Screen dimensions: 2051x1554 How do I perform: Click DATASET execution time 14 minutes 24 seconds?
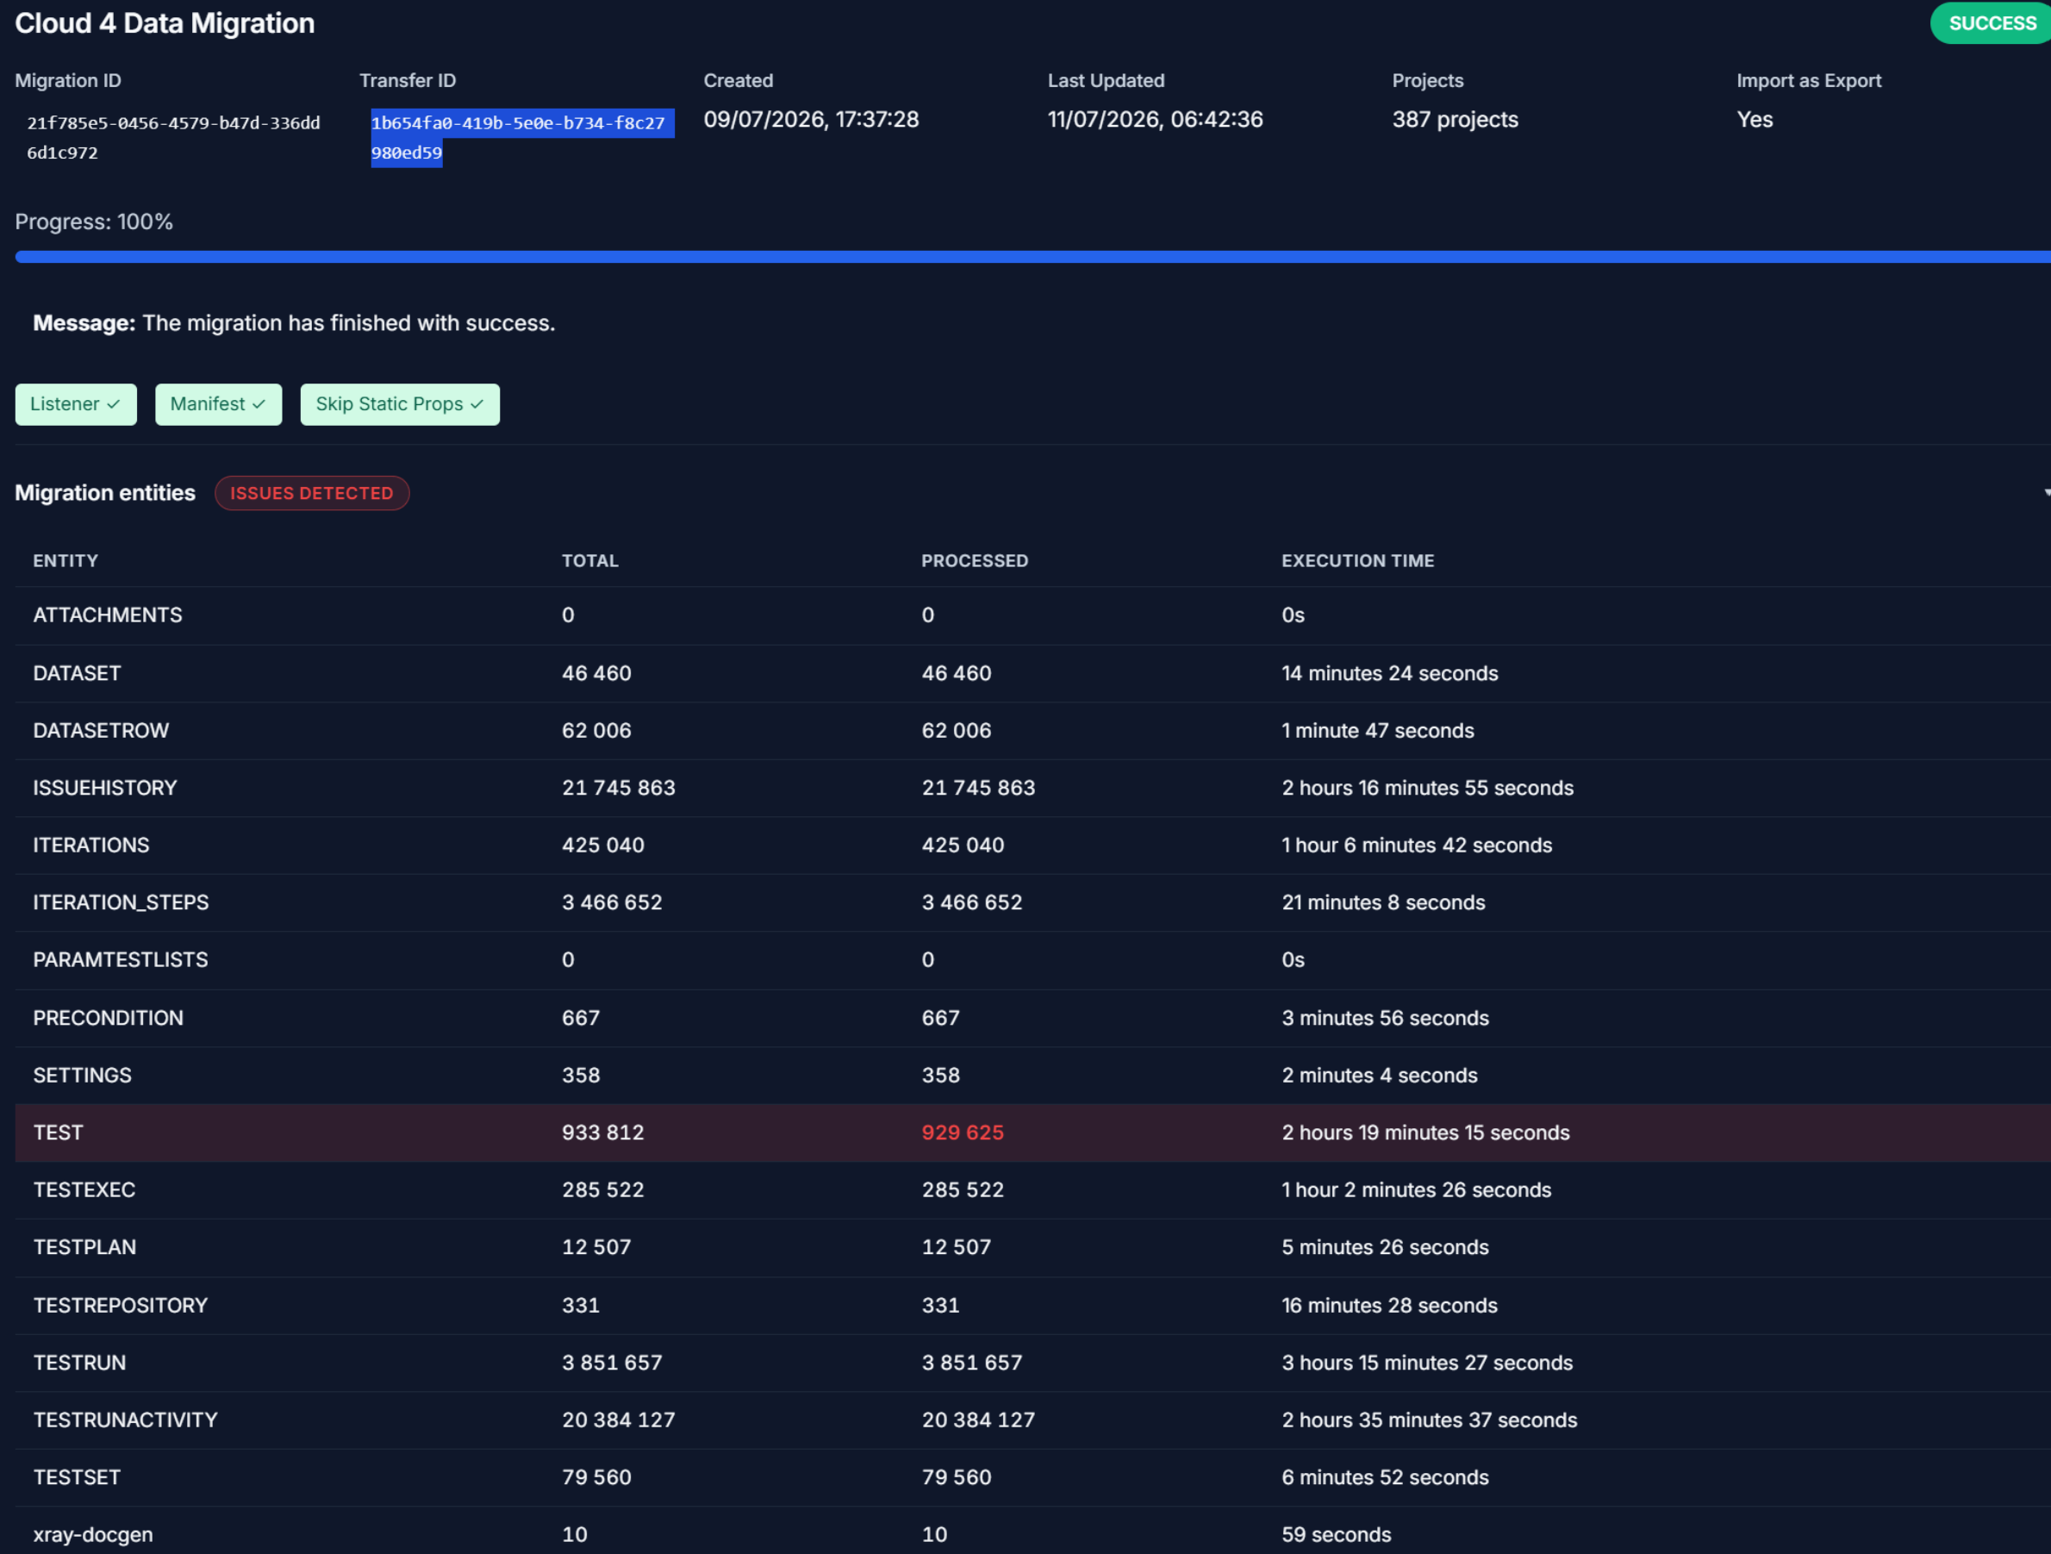pyautogui.click(x=1390, y=673)
